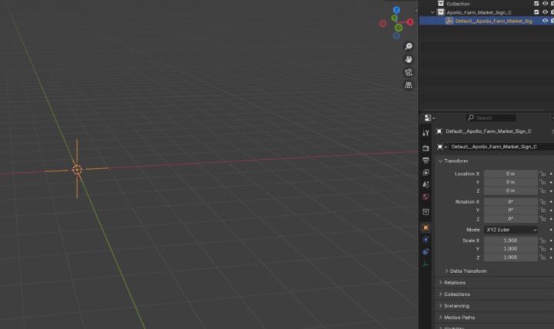Uncheck the Apollo_Farm_Market_Sign_C collection checkbox
Image resolution: width=554 pixels, height=329 pixels.
[536, 12]
